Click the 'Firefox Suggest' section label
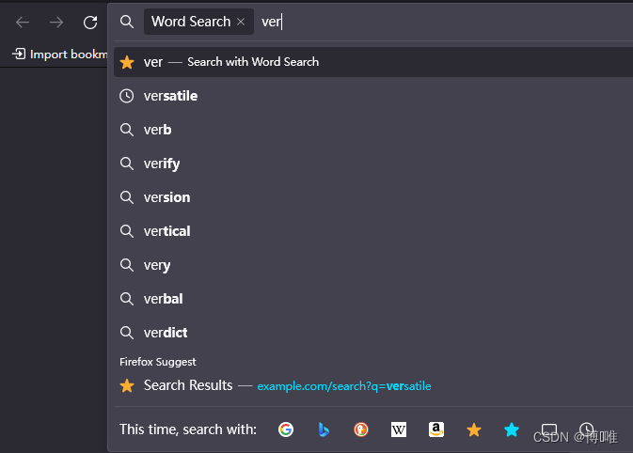The height and width of the screenshot is (453, 633). click(157, 362)
